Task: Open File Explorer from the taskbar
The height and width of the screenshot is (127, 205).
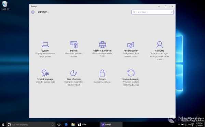Action: pyautogui.click(x=73, y=125)
